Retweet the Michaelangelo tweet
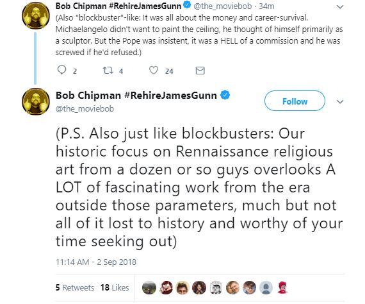Image resolution: width=365 pixels, height=304 pixels. [x=108, y=70]
